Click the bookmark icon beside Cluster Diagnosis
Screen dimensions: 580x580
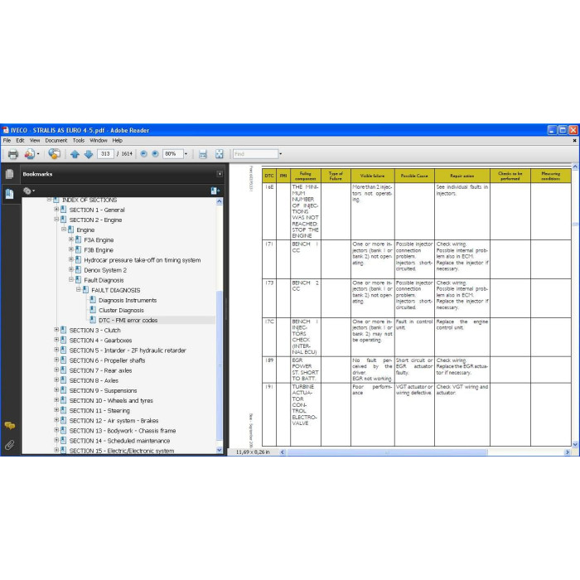pos(93,310)
